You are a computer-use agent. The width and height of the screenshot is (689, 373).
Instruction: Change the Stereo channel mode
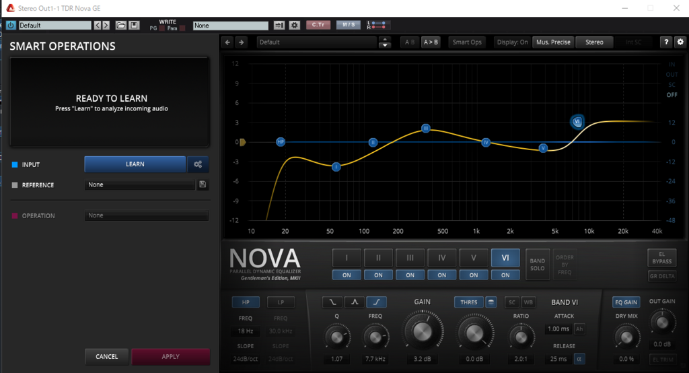[x=595, y=42]
